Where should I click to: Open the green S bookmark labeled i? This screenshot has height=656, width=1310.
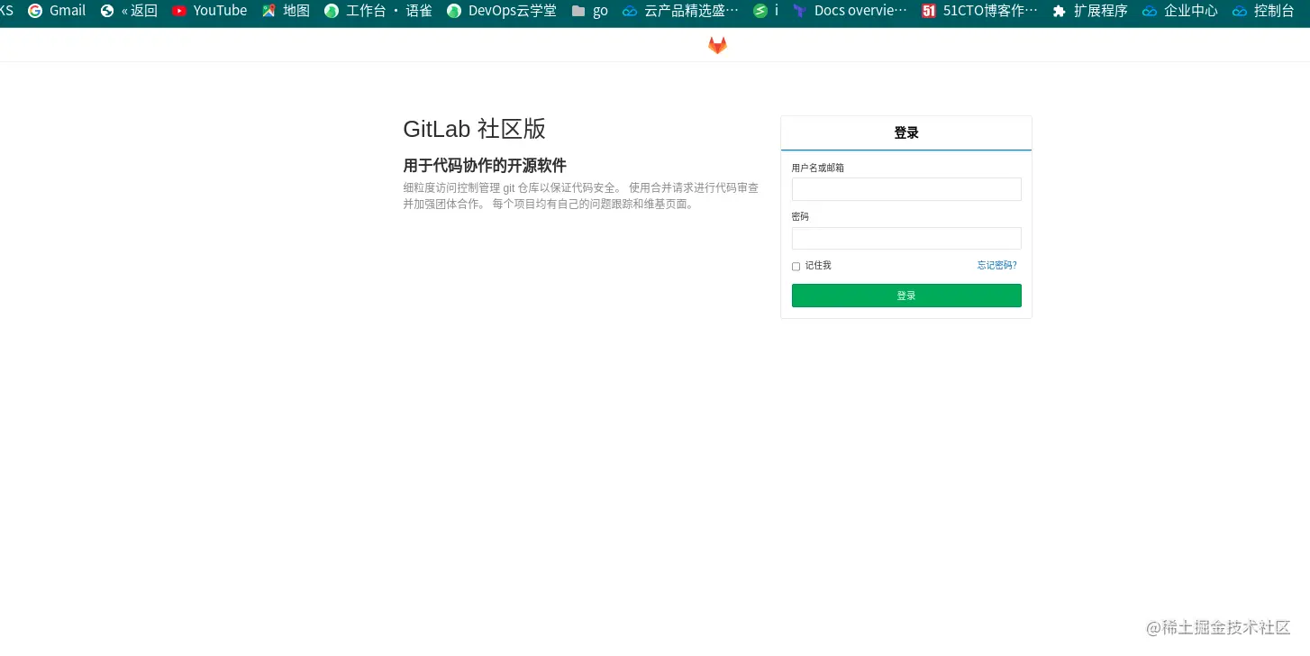coord(766,11)
